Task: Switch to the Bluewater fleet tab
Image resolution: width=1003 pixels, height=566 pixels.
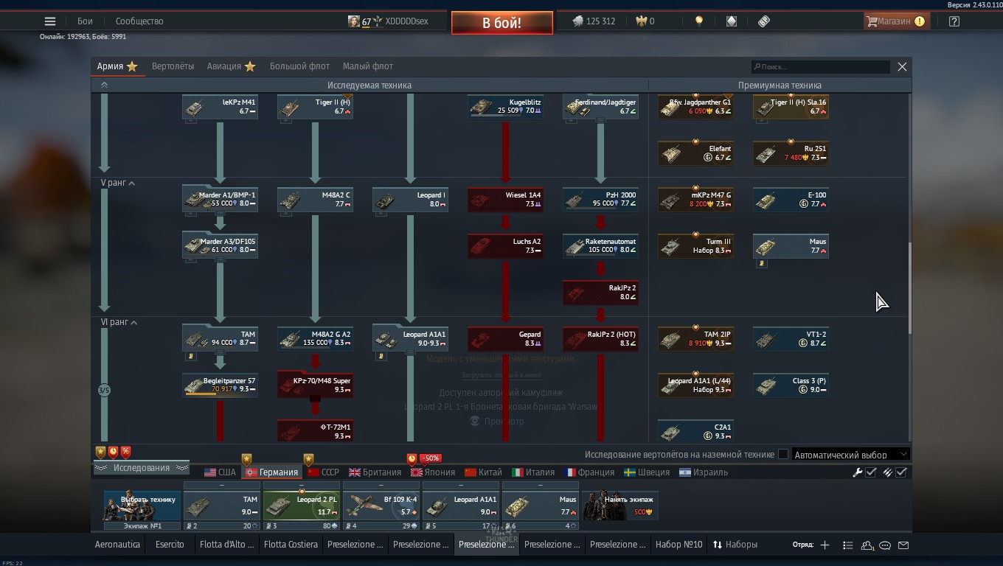Action: (x=299, y=66)
